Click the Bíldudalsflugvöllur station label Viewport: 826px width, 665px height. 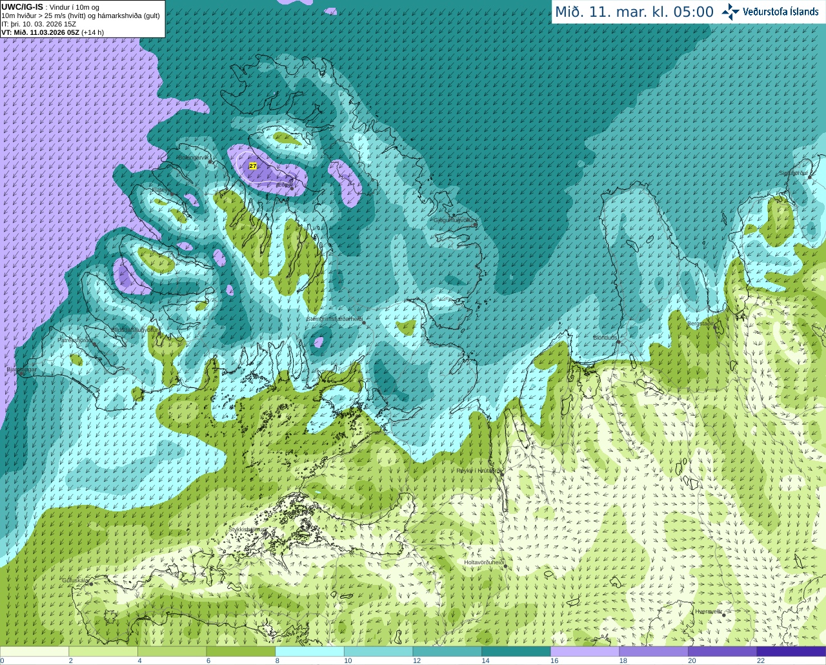pos(135,329)
